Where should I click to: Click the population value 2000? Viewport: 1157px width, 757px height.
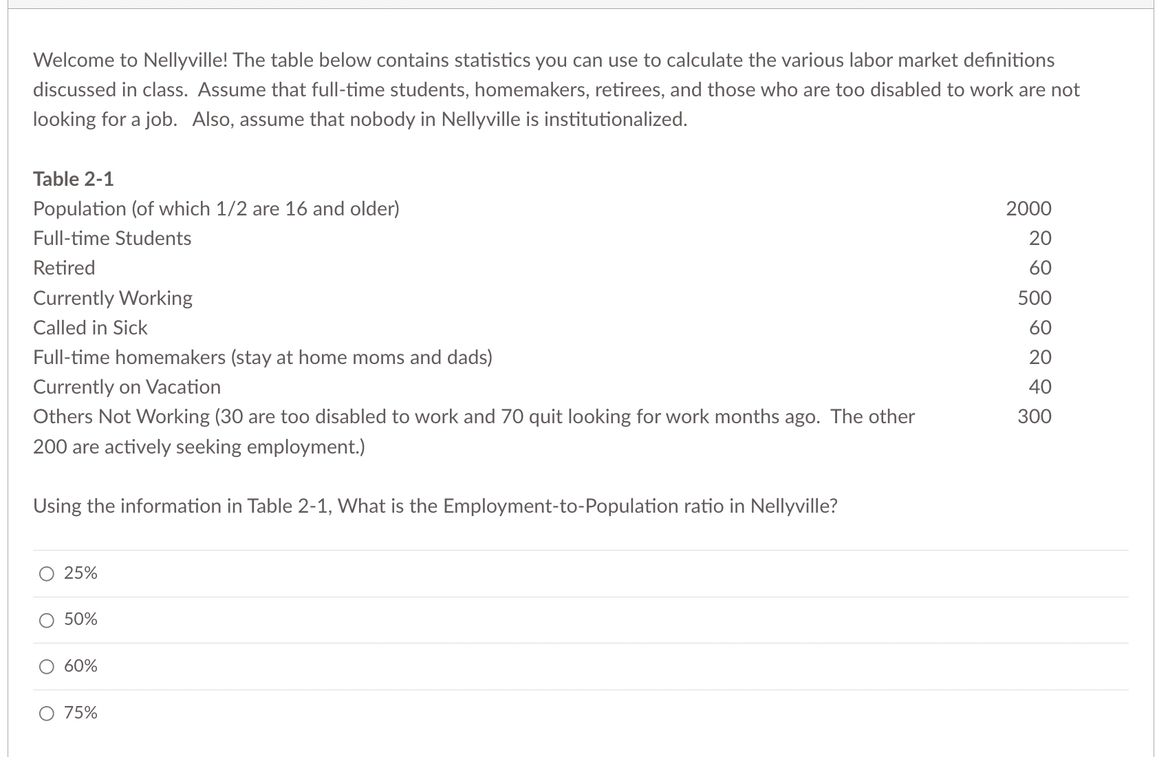click(x=1028, y=209)
